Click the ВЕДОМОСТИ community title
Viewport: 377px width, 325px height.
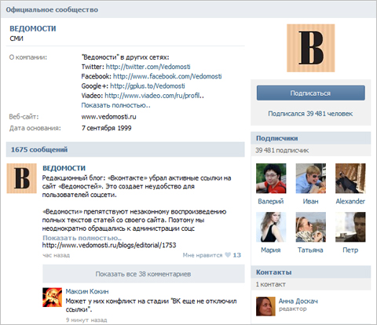click(33, 28)
